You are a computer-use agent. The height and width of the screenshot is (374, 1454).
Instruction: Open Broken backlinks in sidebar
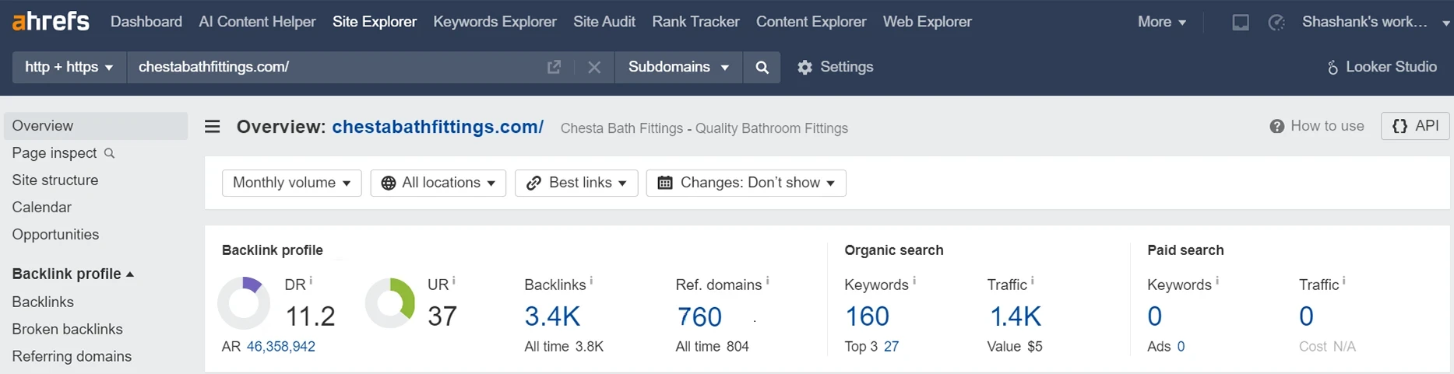pos(67,329)
